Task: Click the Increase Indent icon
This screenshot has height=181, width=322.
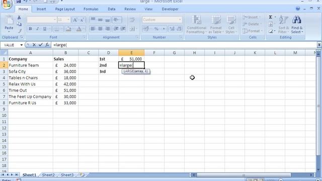Action: (123, 29)
